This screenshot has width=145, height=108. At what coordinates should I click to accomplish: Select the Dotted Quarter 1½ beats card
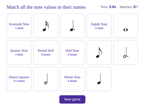(x=19, y=79)
